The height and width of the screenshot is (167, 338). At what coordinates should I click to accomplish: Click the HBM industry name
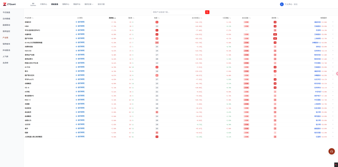[27, 26]
